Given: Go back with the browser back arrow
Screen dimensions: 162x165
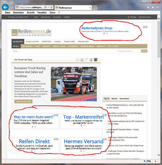Looking at the screenshot, I should click(5, 7).
